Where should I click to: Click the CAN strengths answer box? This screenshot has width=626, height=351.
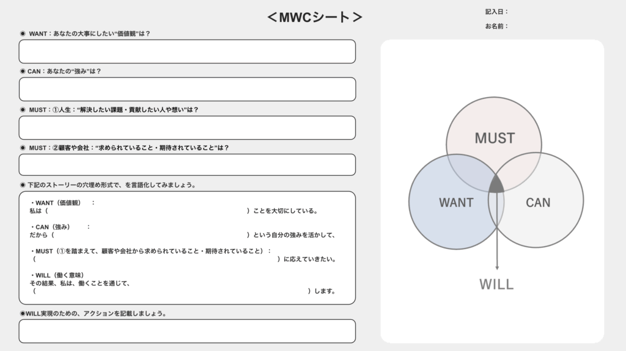pos(186,89)
